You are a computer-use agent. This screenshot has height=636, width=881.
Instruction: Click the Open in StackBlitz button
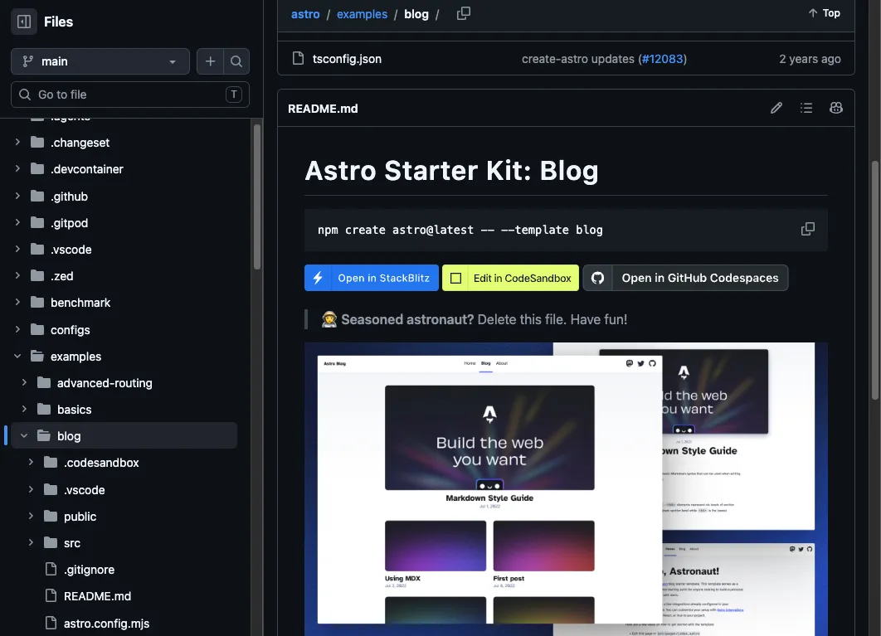click(x=372, y=278)
